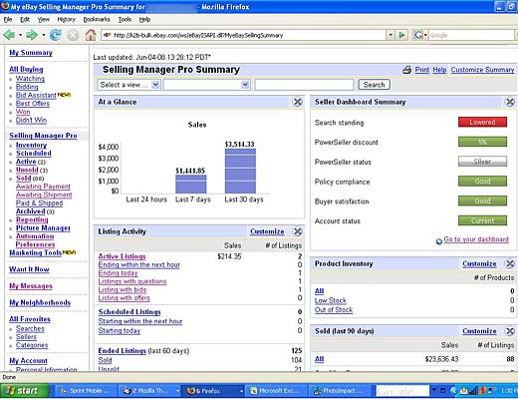Click the taskbar Google desktop search box
This screenshot has width=518, height=399.
[402, 391]
